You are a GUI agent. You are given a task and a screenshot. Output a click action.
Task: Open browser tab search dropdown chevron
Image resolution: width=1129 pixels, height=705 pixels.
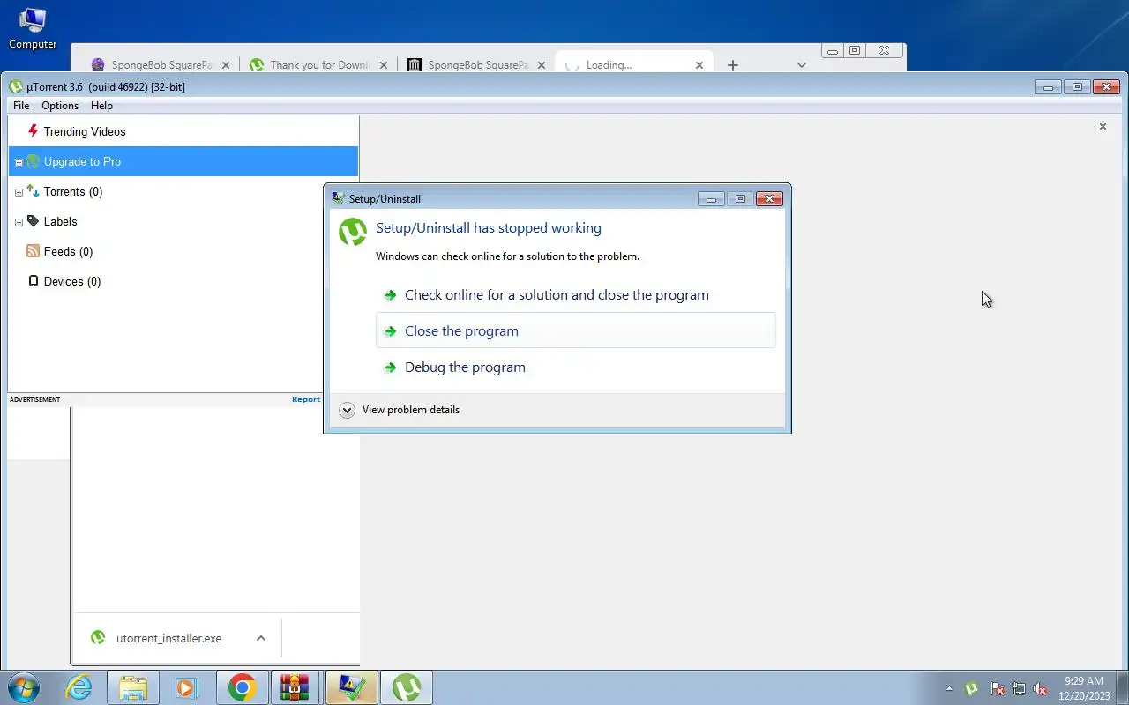coord(801,64)
